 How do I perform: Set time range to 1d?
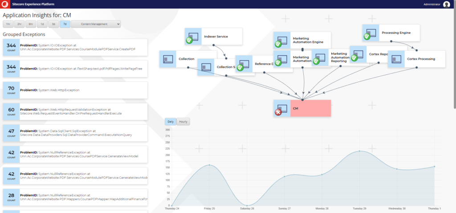[42, 24]
